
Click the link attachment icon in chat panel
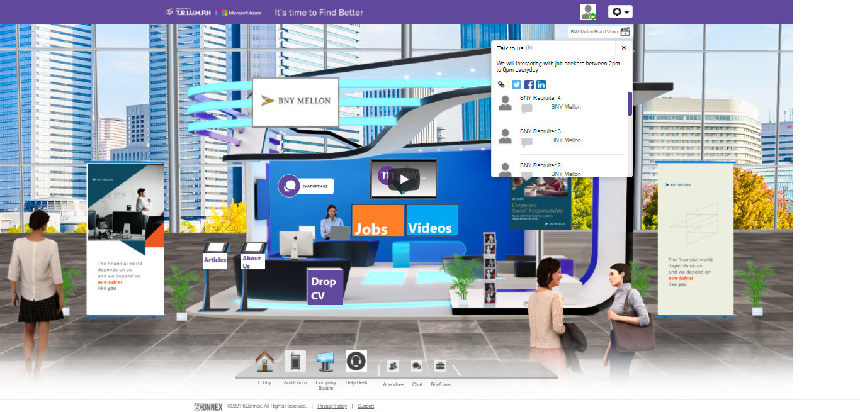tap(502, 84)
